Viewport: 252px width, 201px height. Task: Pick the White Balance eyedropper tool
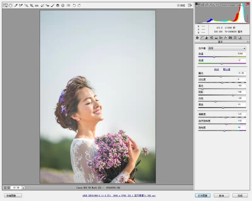(16, 5)
